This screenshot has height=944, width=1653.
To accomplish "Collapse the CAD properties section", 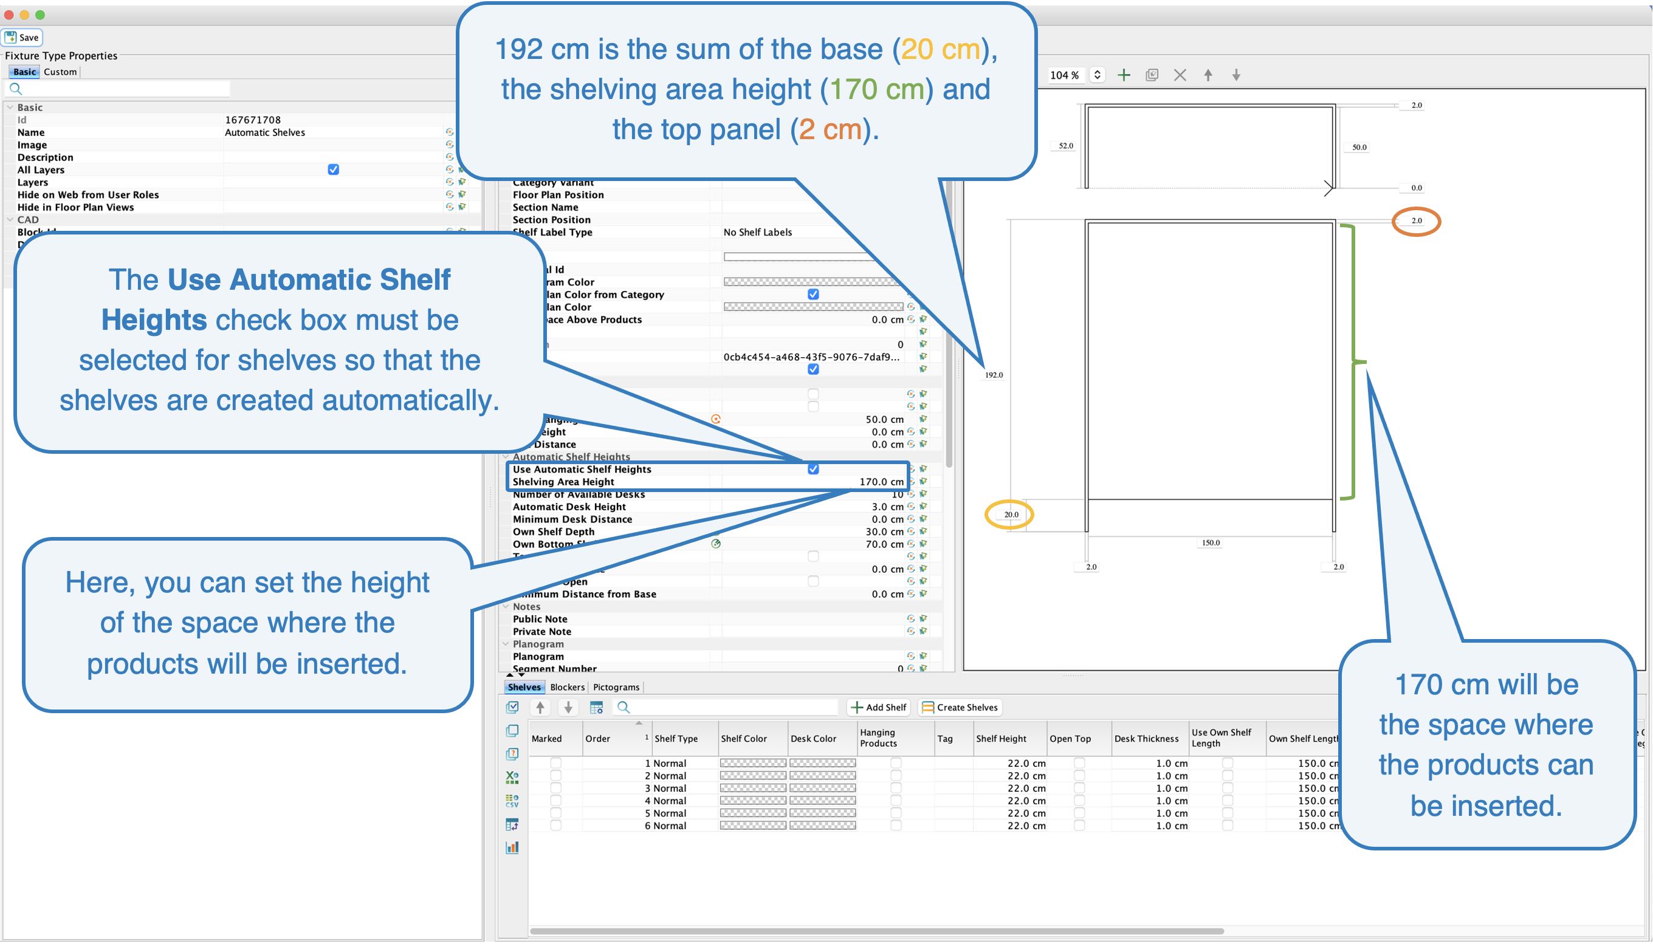I will coord(10,220).
